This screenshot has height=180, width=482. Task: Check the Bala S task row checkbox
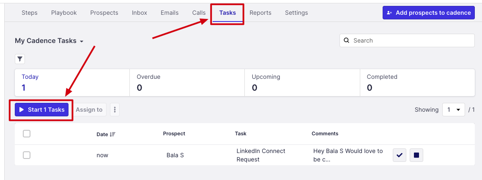pyautogui.click(x=27, y=155)
